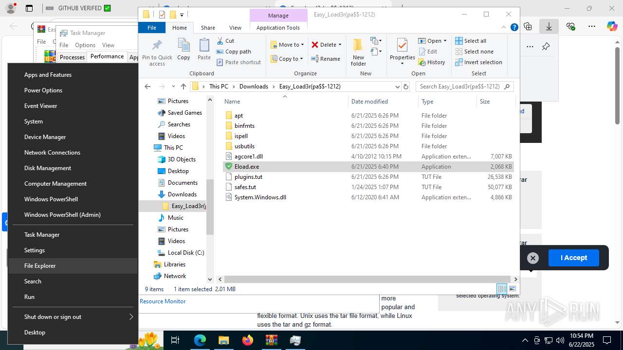
Task: Open Disk Management from the menu
Action: (x=73, y=168)
